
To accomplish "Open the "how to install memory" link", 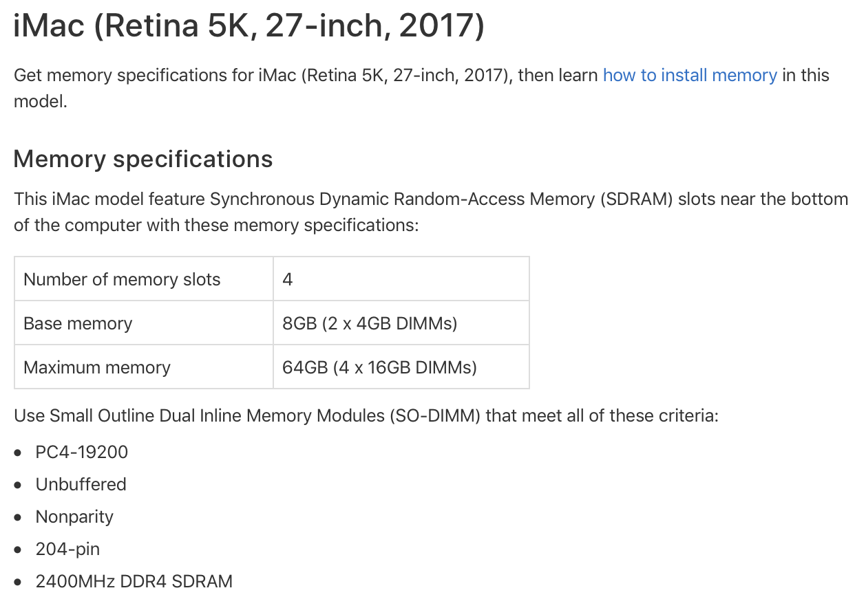I will pyautogui.click(x=690, y=75).
